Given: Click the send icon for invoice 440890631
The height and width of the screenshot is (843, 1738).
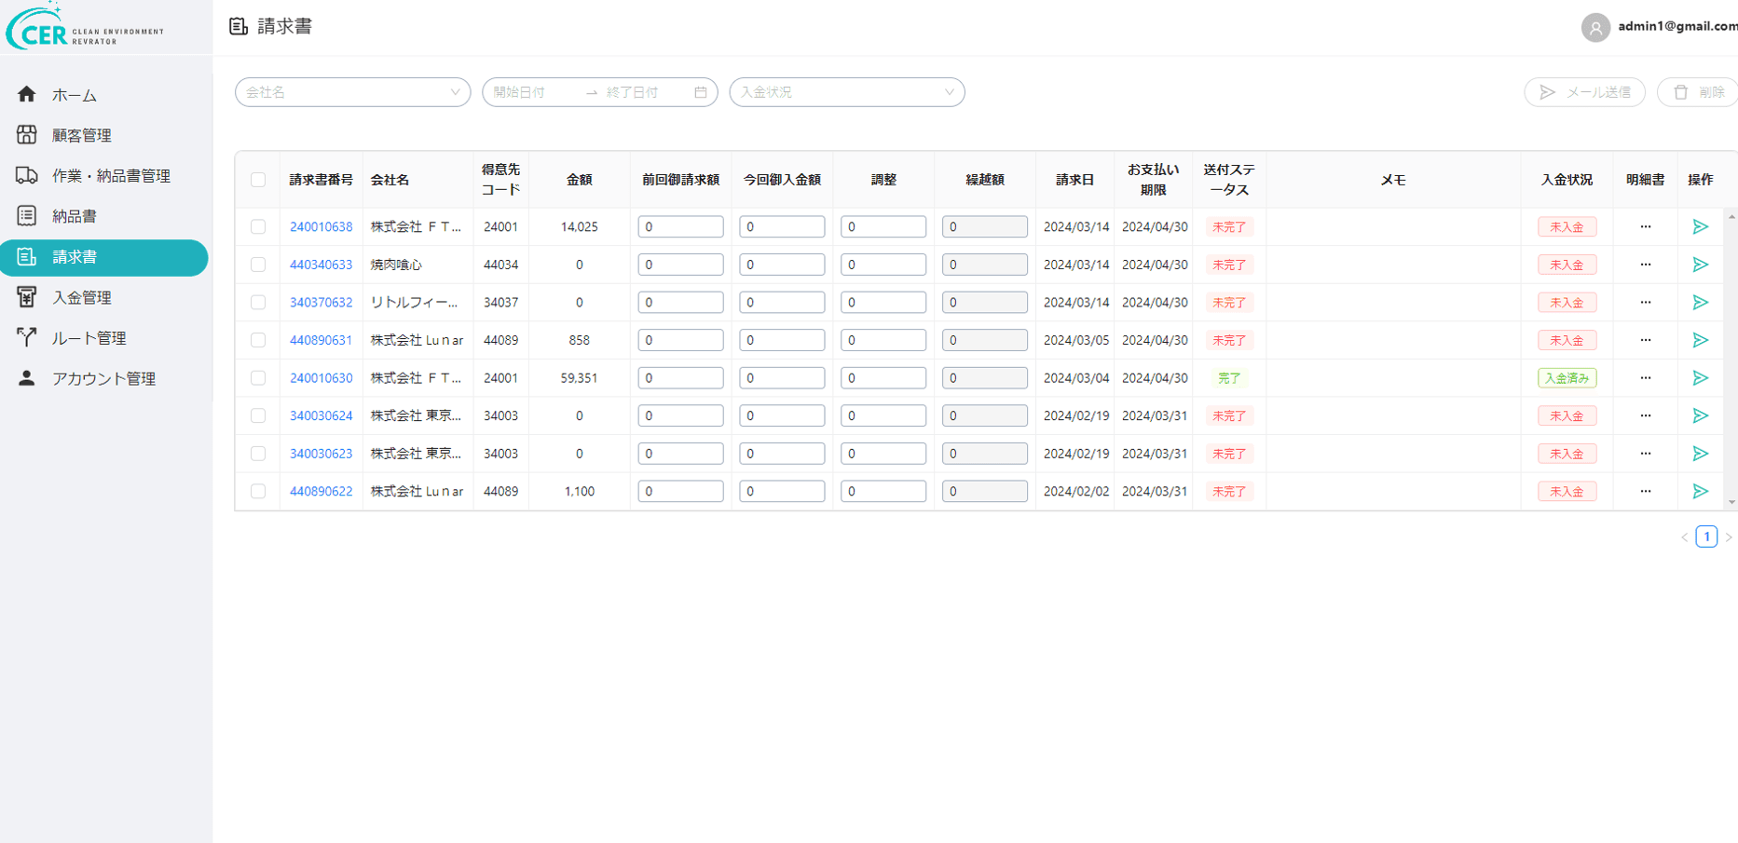Looking at the screenshot, I should (x=1700, y=340).
